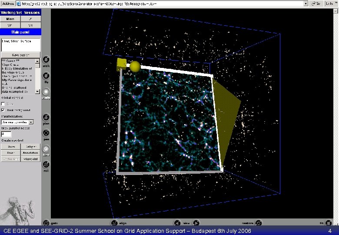This screenshot has height=235, width=339.
Task: Activate the walk navigation mode icon
Action: coord(46,60)
